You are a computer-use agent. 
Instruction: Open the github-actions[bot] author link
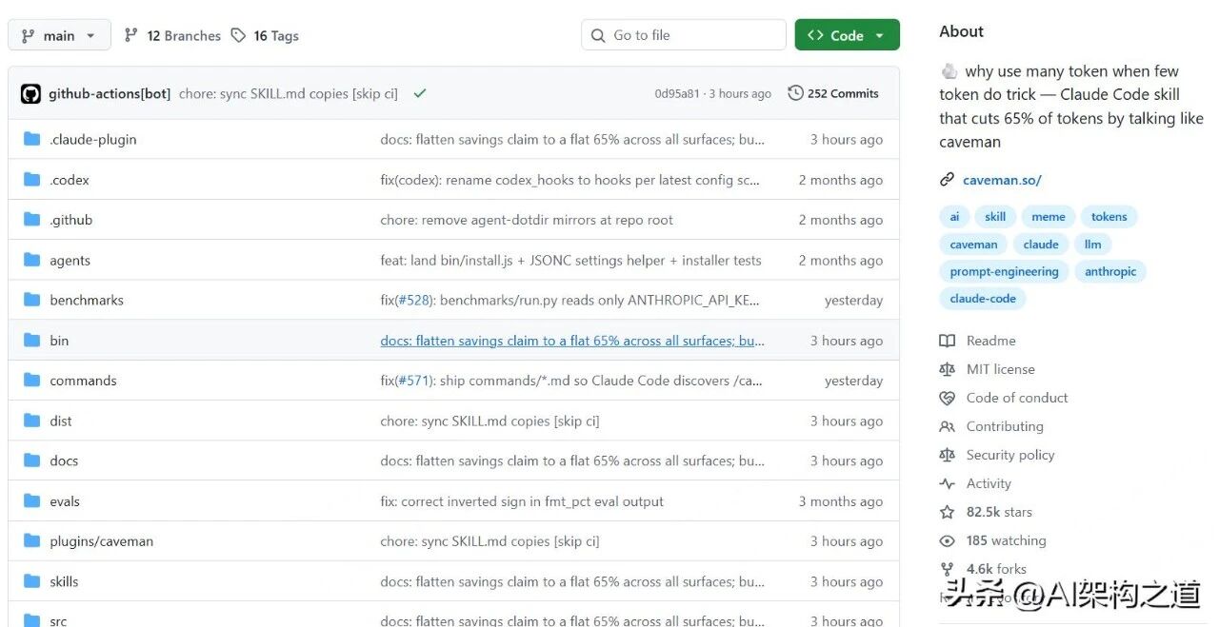(110, 93)
